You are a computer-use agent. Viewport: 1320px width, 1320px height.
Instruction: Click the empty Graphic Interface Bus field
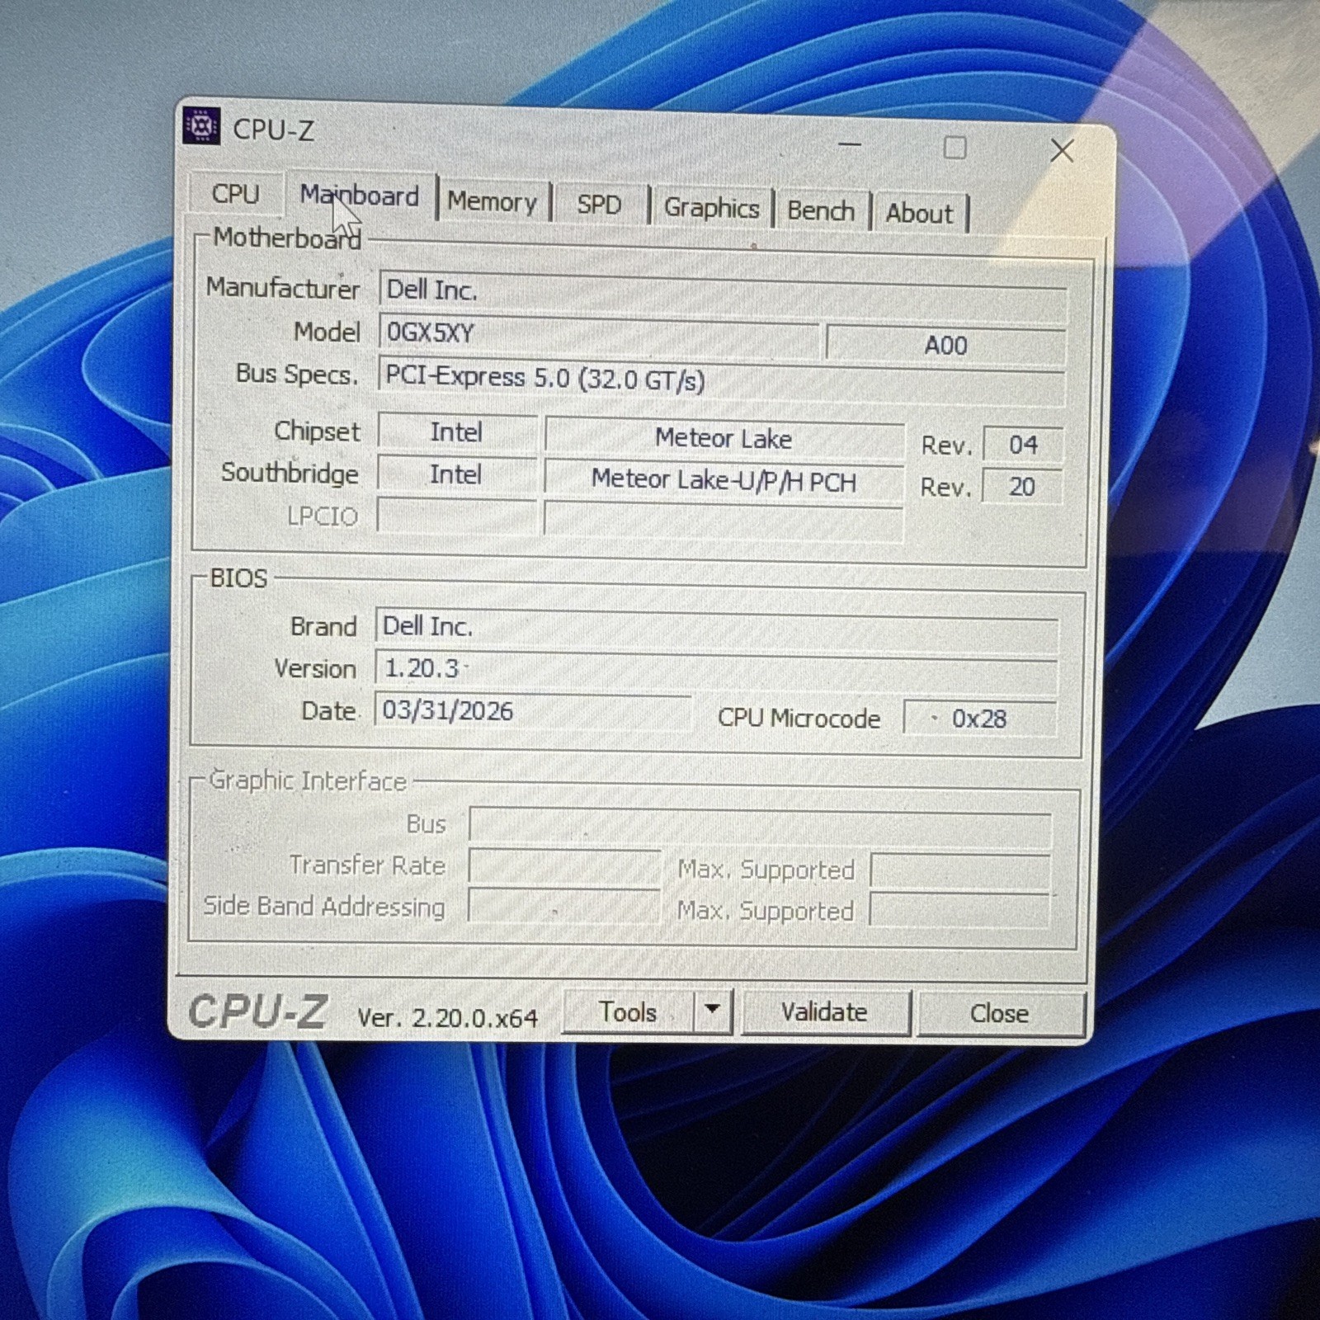[760, 827]
